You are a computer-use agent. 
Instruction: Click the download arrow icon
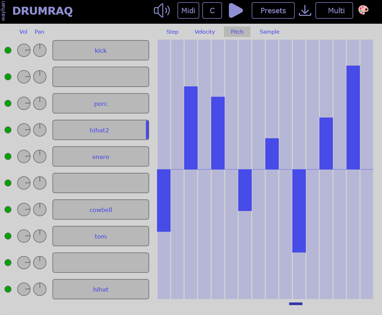[x=305, y=11]
